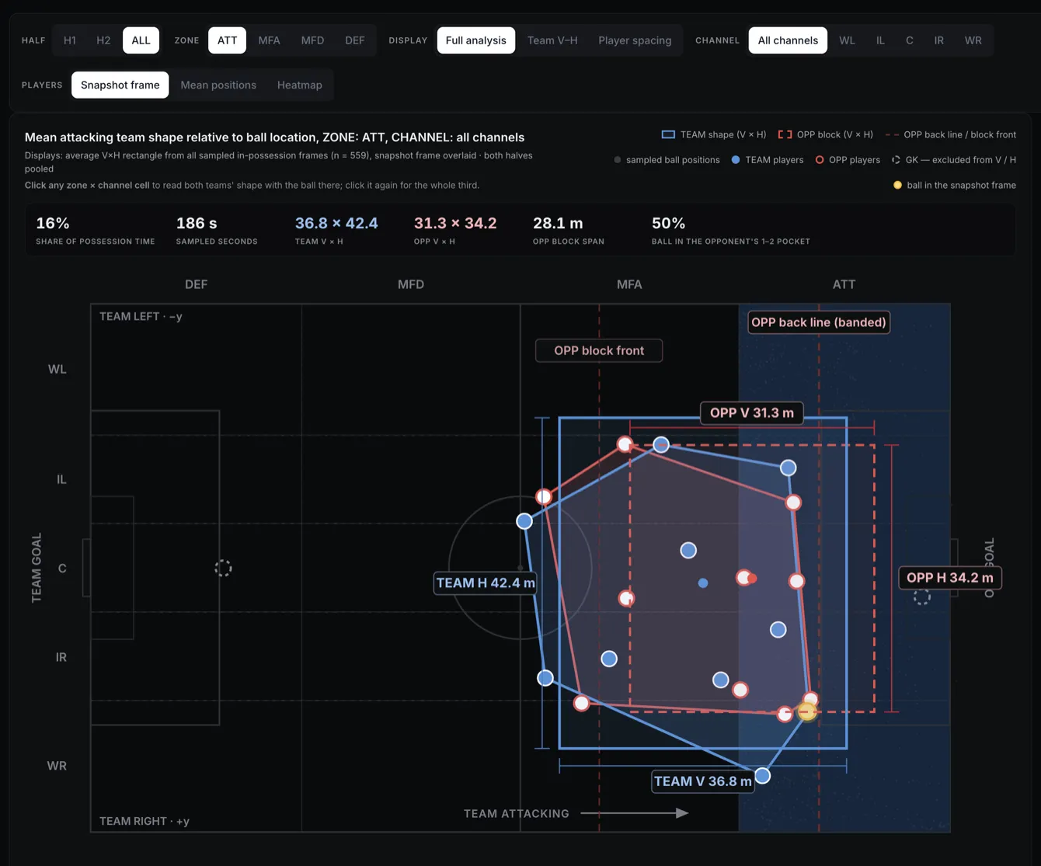This screenshot has height=866, width=1041.
Task: Click the TEAM RIGHT · +y pitch label
Action: click(x=144, y=821)
